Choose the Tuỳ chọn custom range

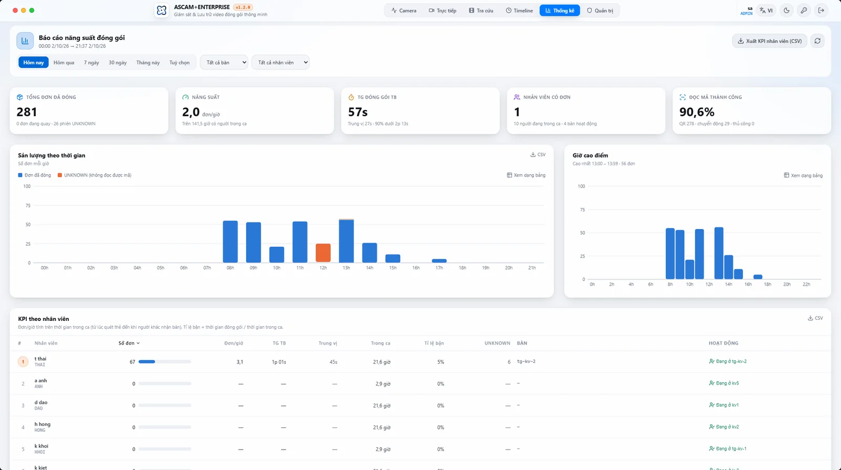179,62
